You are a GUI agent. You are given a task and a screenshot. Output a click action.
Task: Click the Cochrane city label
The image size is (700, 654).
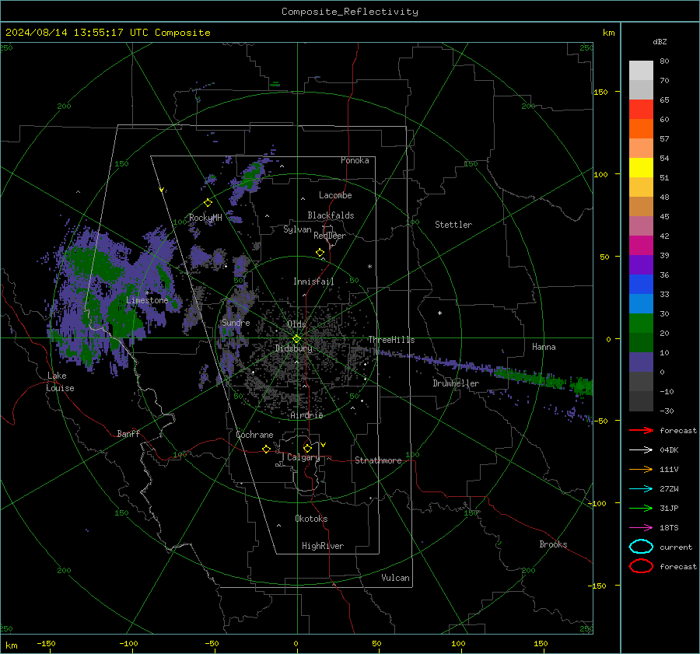tap(254, 435)
